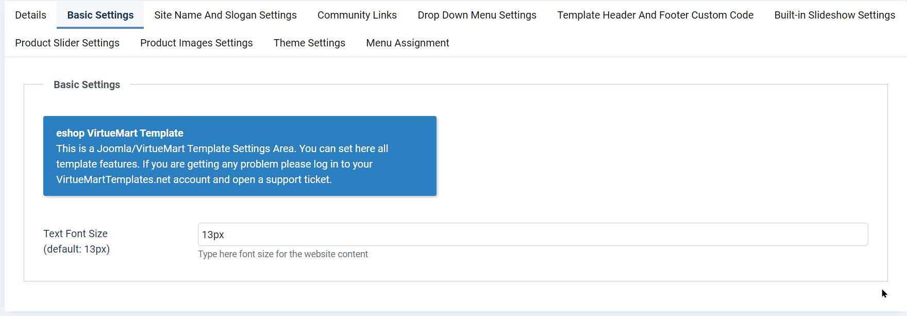Click the 'This is a Joomla/VirtueMart' description line
Viewport: 907px width, 316px height.
point(222,148)
